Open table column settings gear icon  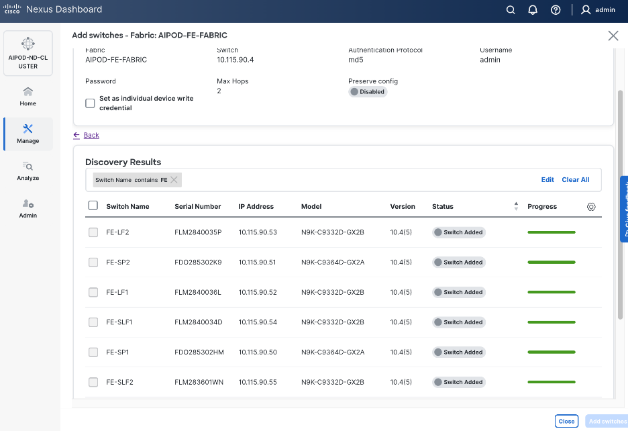pos(591,207)
